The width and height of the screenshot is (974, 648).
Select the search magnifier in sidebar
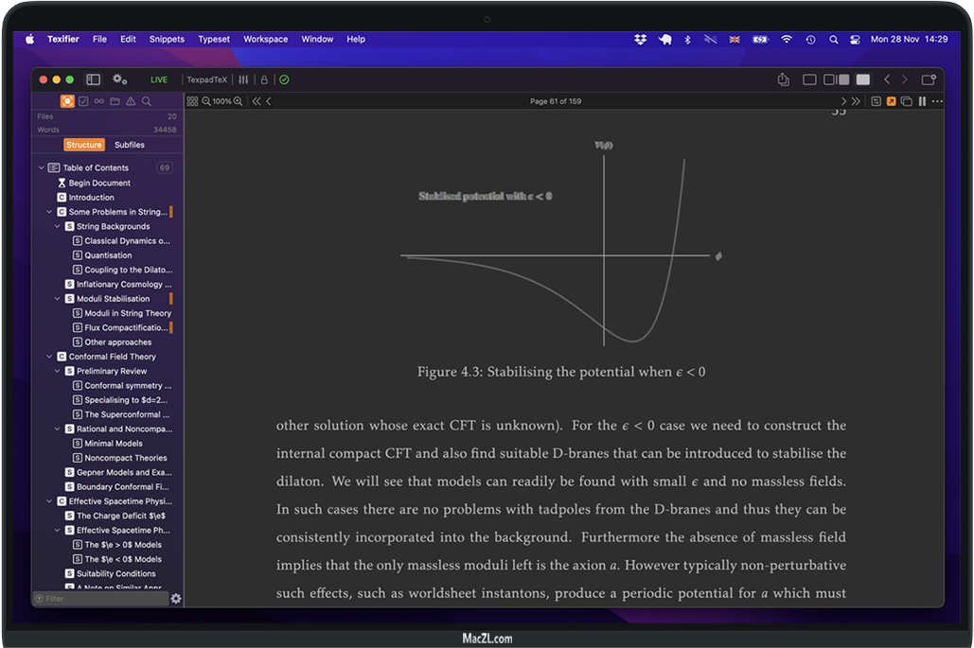point(147,101)
